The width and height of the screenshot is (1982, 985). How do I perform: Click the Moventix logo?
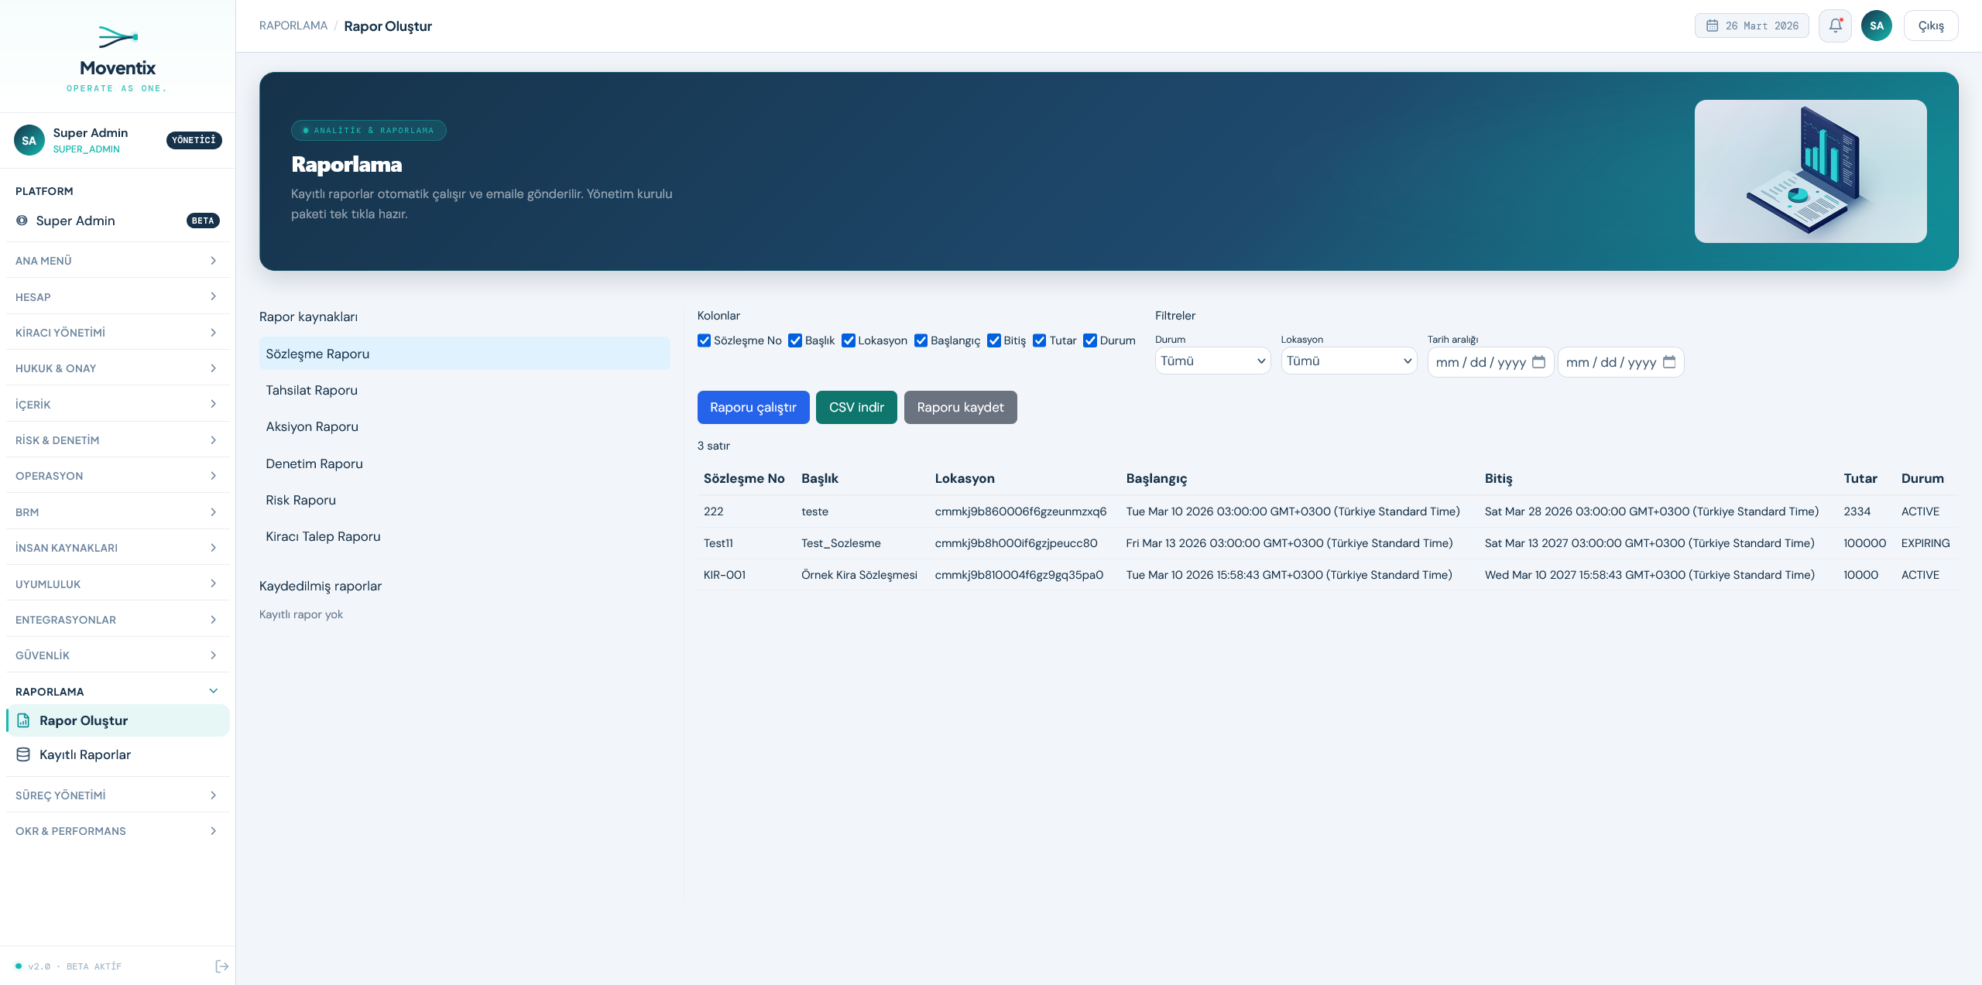(118, 58)
